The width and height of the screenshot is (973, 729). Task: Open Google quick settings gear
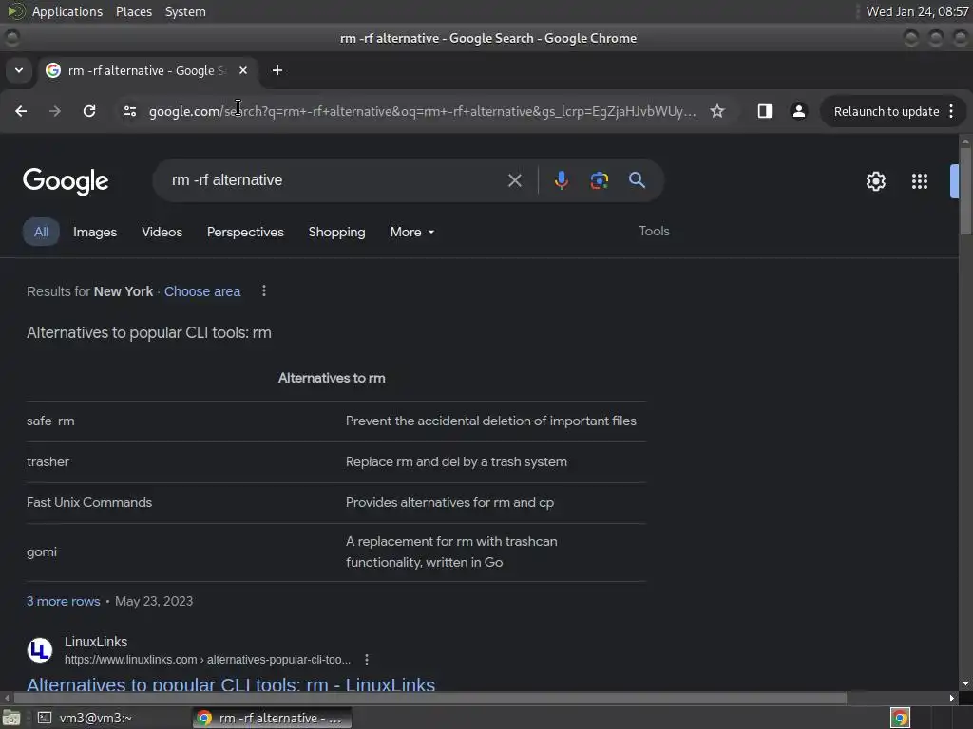click(x=875, y=181)
